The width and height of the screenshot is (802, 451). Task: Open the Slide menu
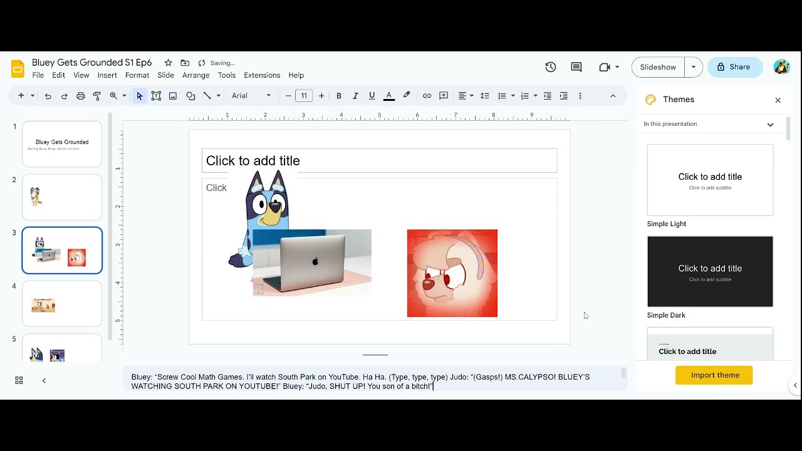pyautogui.click(x=166, y=75)
